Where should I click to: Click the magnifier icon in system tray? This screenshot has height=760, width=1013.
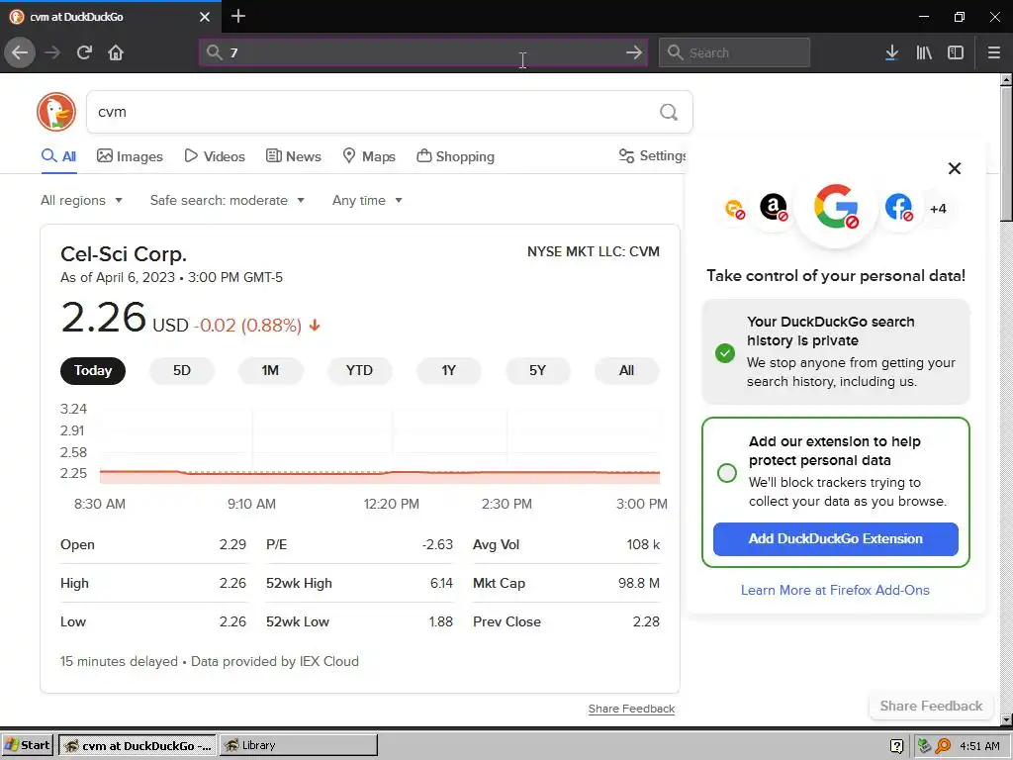pyautogui.click(x=943, y=746)
